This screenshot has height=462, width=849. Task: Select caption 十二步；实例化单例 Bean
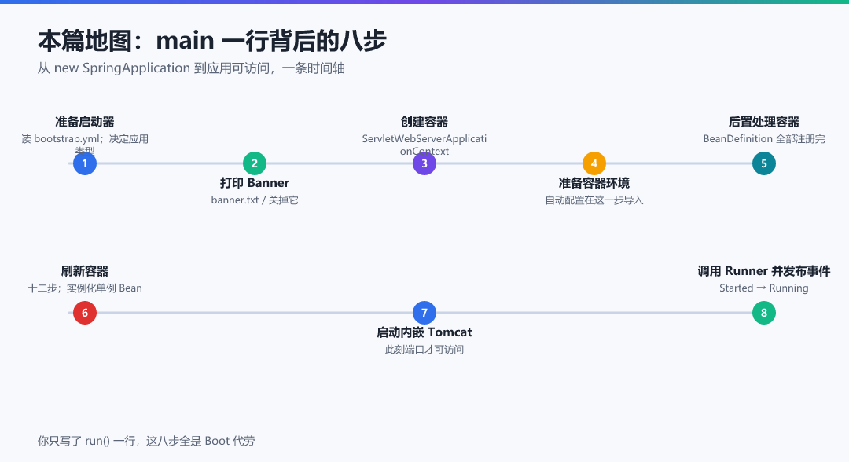pyautogui.click(x=85, y=288)
